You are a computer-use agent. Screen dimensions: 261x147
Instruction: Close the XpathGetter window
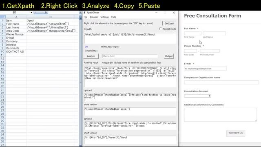174,13
